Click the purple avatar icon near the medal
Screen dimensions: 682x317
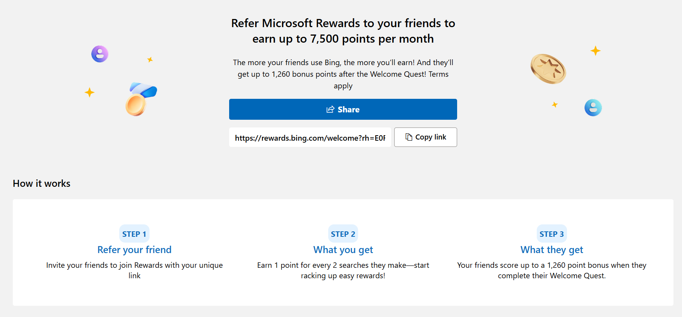point(99,54)
